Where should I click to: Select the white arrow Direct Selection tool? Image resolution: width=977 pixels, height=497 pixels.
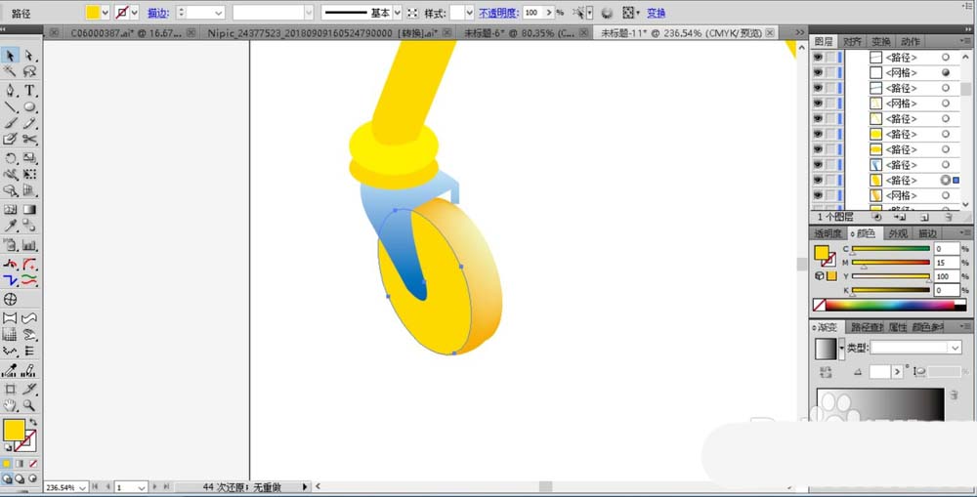tap(29, 56)
